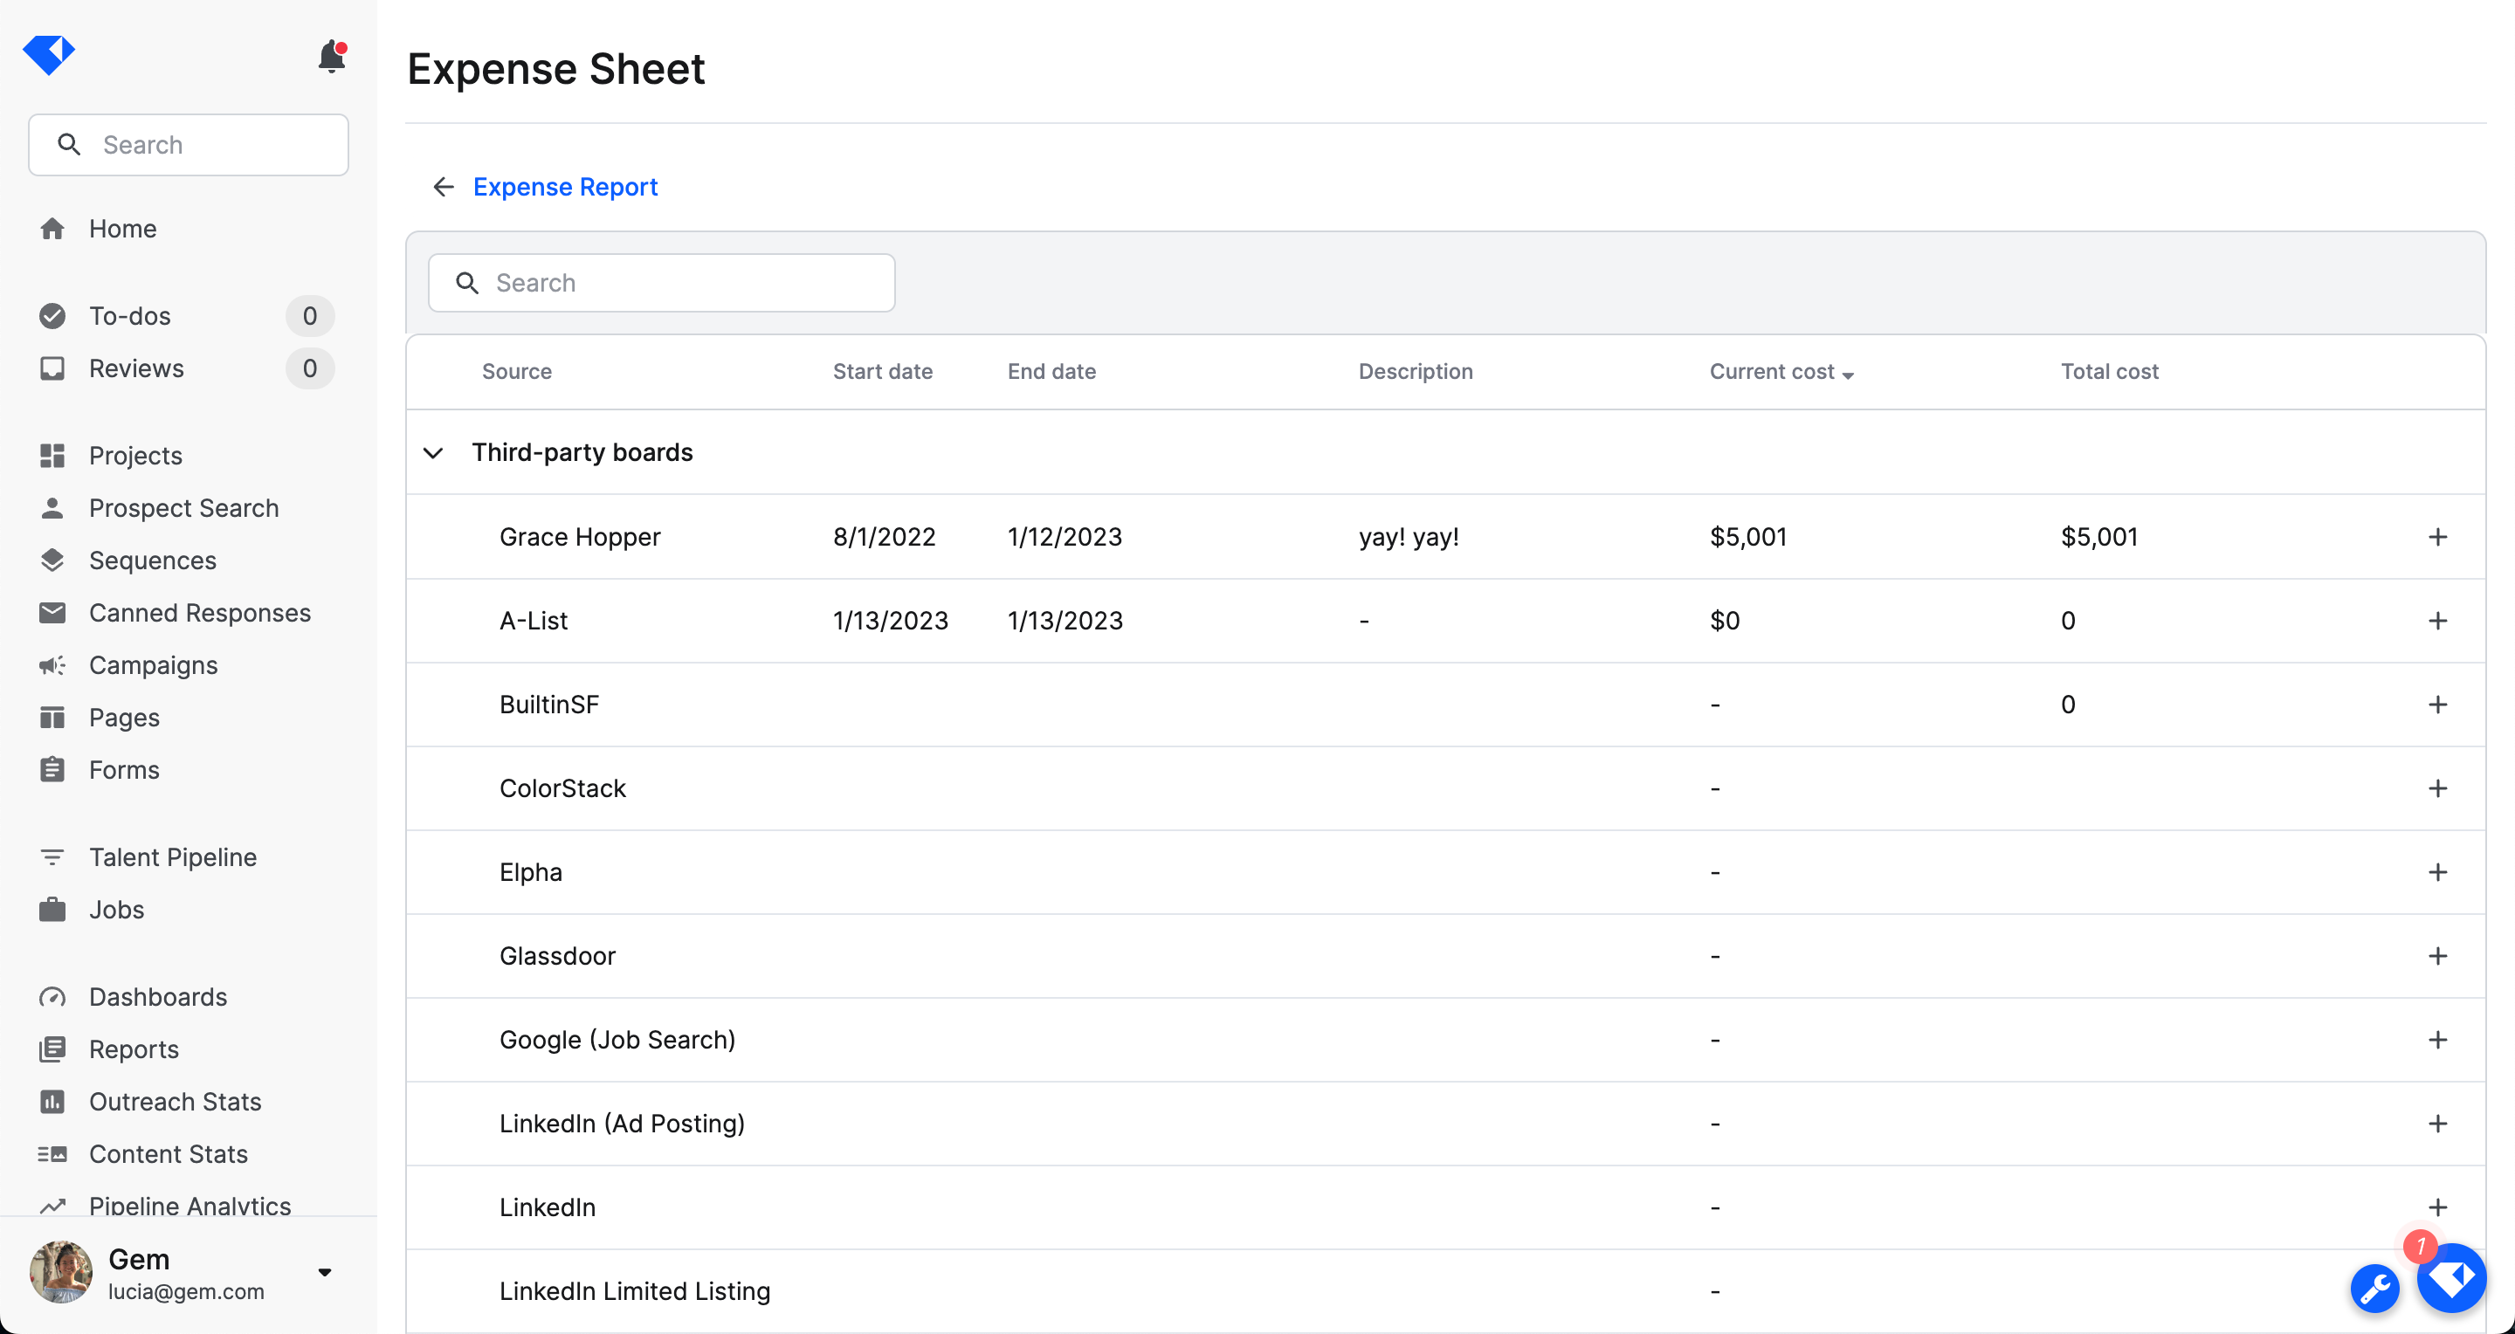Click the Dashboards gauge icon
The image size is (2515, 1334).
click(52, 996)
